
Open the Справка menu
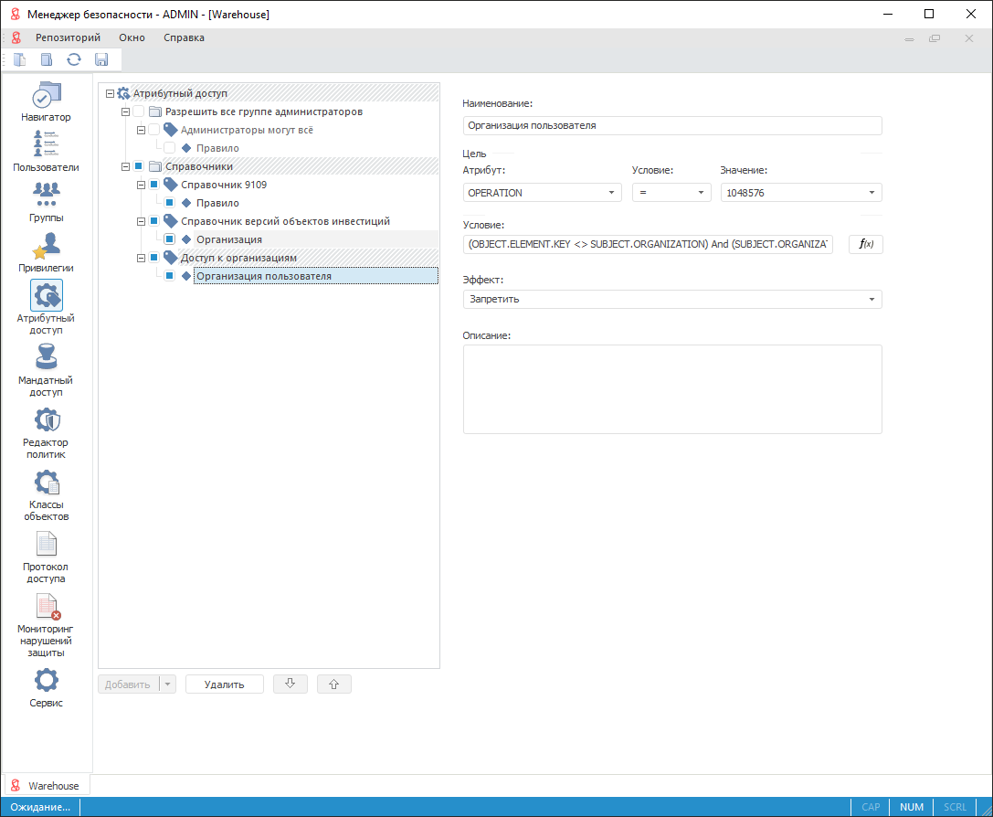184,37
